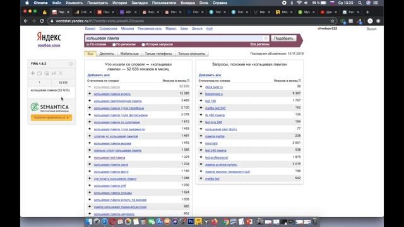Viewport: 404px width, 227px height.
Task: Click plus next to 'led professional'
Action: pyautogui.click(x=201, y=157)
